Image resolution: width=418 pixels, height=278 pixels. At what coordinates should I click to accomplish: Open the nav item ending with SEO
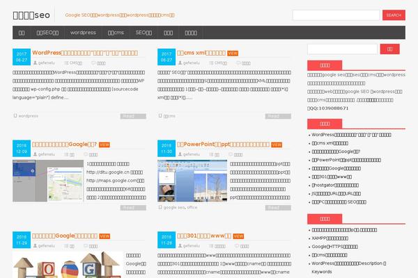[47, 33]
